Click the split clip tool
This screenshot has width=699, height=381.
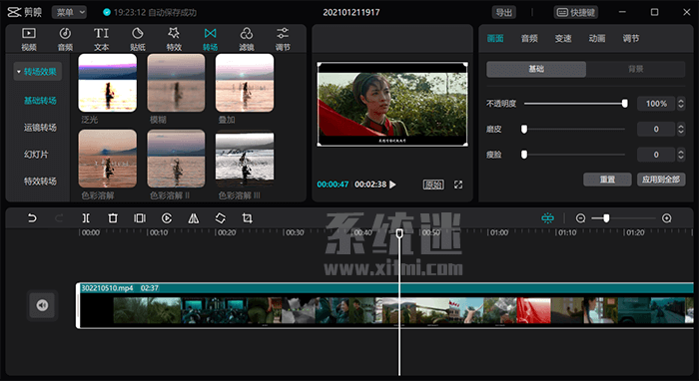click(x=86, y=218)
